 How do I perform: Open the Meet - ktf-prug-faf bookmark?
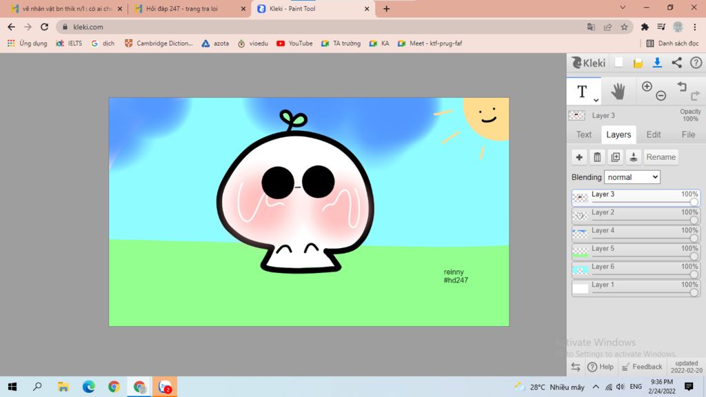[x=430, y=43]
